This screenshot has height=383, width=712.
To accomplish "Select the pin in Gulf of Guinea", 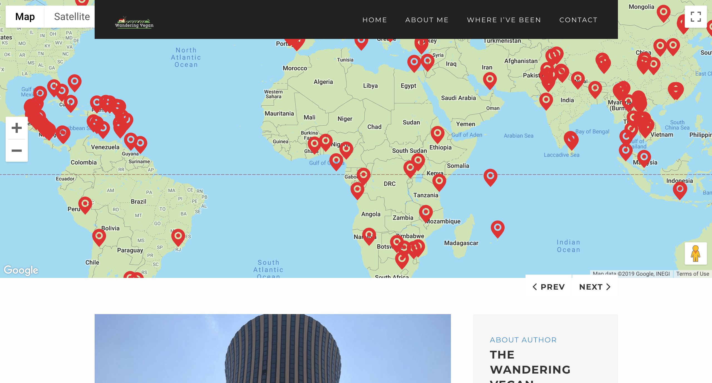I will 336,162.
